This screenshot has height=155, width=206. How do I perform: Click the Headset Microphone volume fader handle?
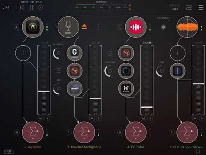tap(95, 98)
